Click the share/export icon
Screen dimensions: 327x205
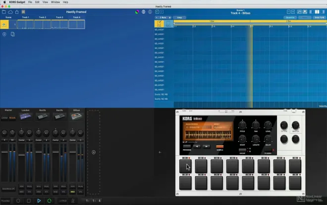tap(17, 12)
